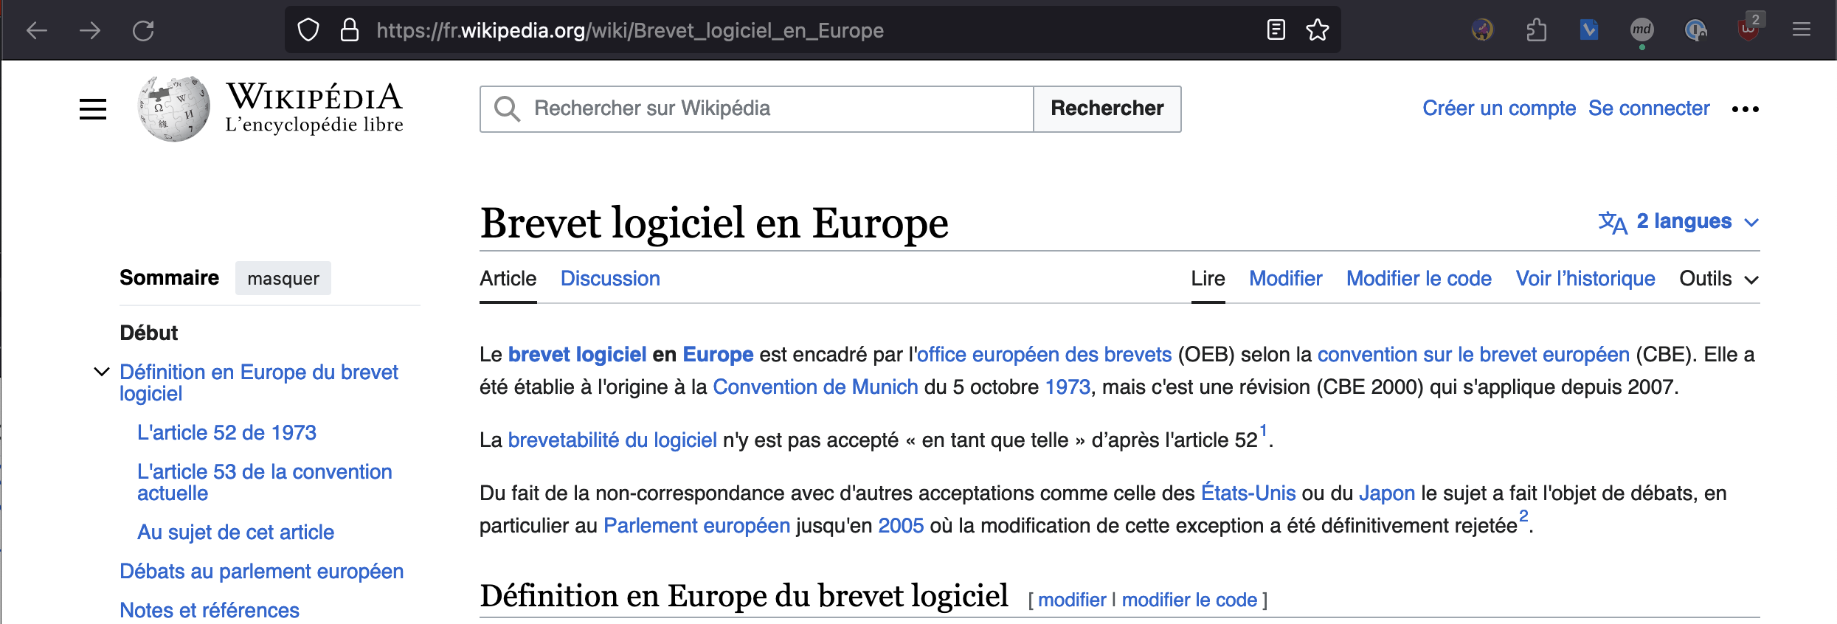Go to Notes et références section
Screen dimensions: 1837x624
coord(209,610)
